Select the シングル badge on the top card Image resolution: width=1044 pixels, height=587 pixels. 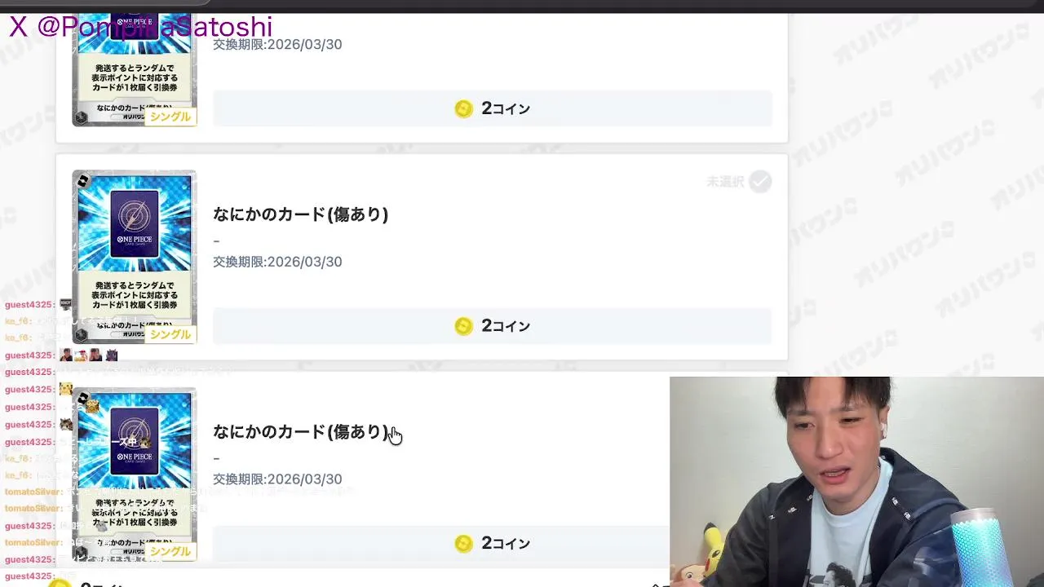click(170, 117)
